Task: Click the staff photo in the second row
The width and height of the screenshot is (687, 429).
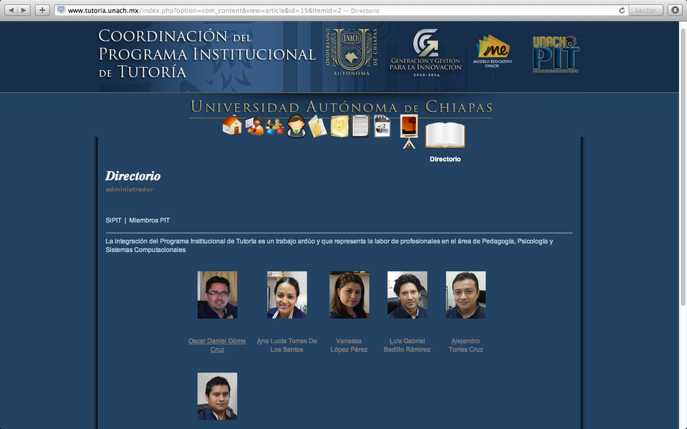Action: tap(217, 396)
